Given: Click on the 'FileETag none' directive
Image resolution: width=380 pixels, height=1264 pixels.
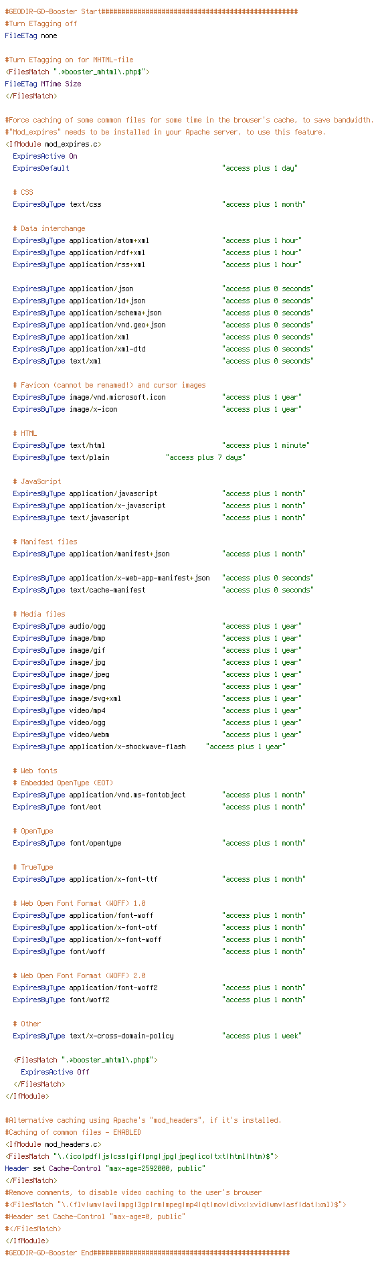Looking at the screenshot, I should pyautogui.click(x=31, y=35).
